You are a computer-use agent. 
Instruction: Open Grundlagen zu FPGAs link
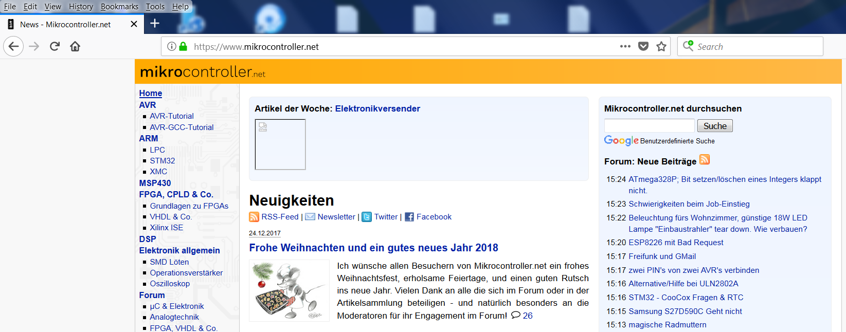[x=189, y=206]
